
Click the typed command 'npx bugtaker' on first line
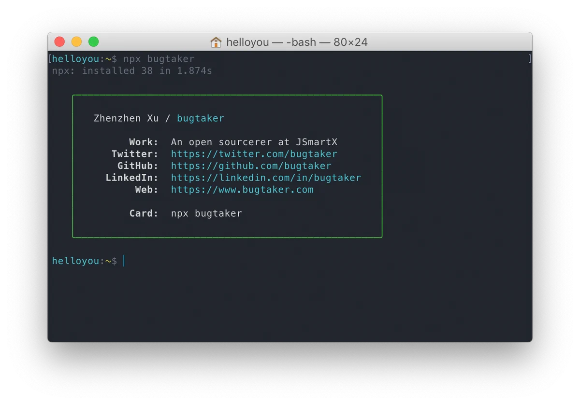click(159, 59)
